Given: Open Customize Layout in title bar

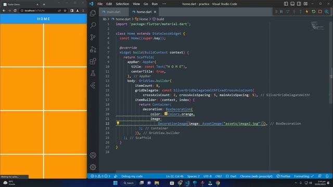Looking at the screenshot, I should 305,4.
